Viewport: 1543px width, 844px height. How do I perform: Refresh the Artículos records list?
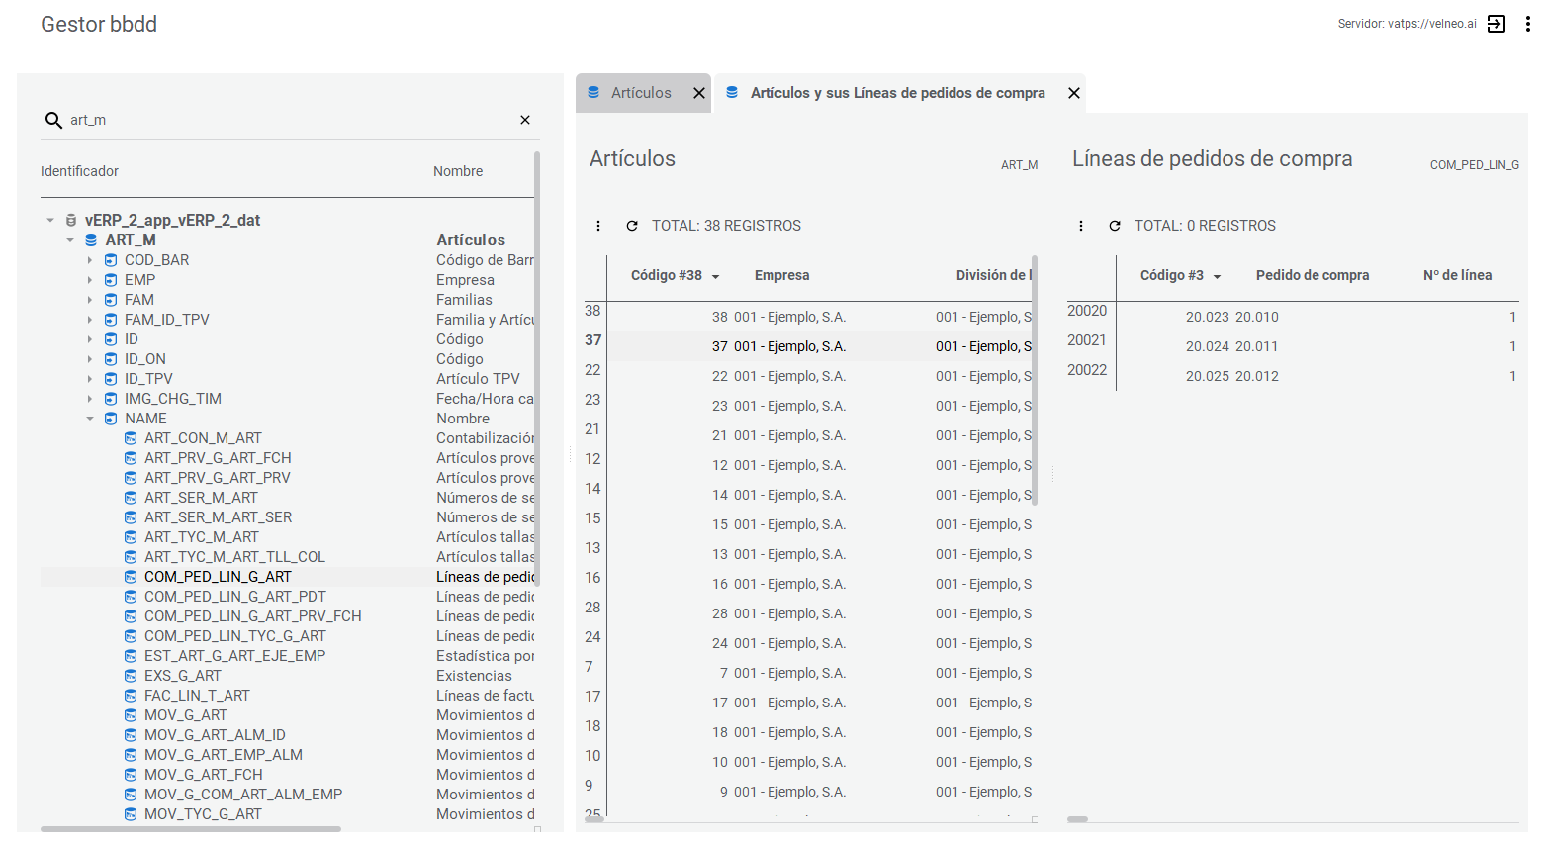click(632, 226)
